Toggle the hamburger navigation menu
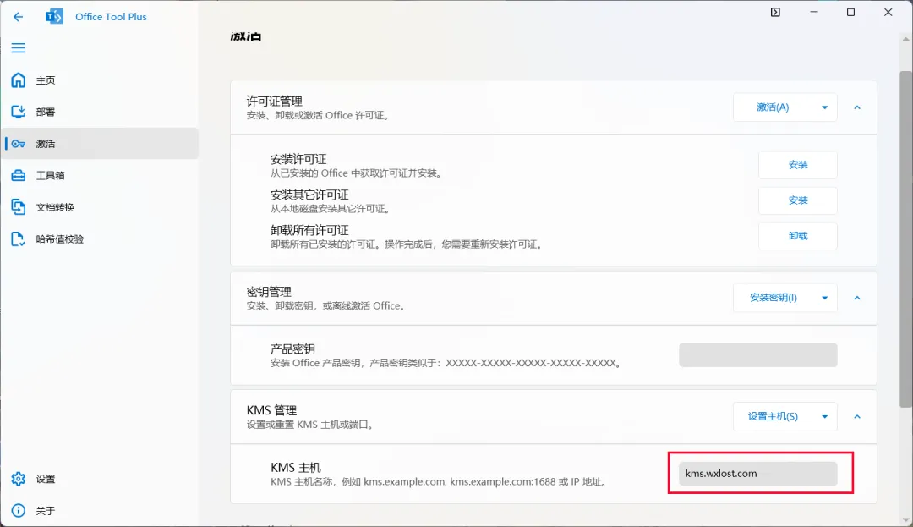This screenshot has height=527, width=913. point(18,47)
